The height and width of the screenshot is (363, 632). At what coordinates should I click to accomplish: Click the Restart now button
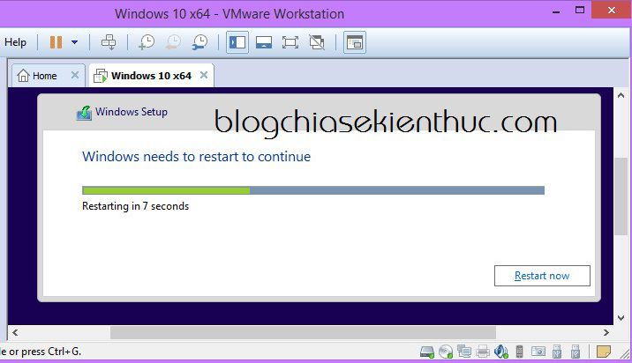(542, 276)
